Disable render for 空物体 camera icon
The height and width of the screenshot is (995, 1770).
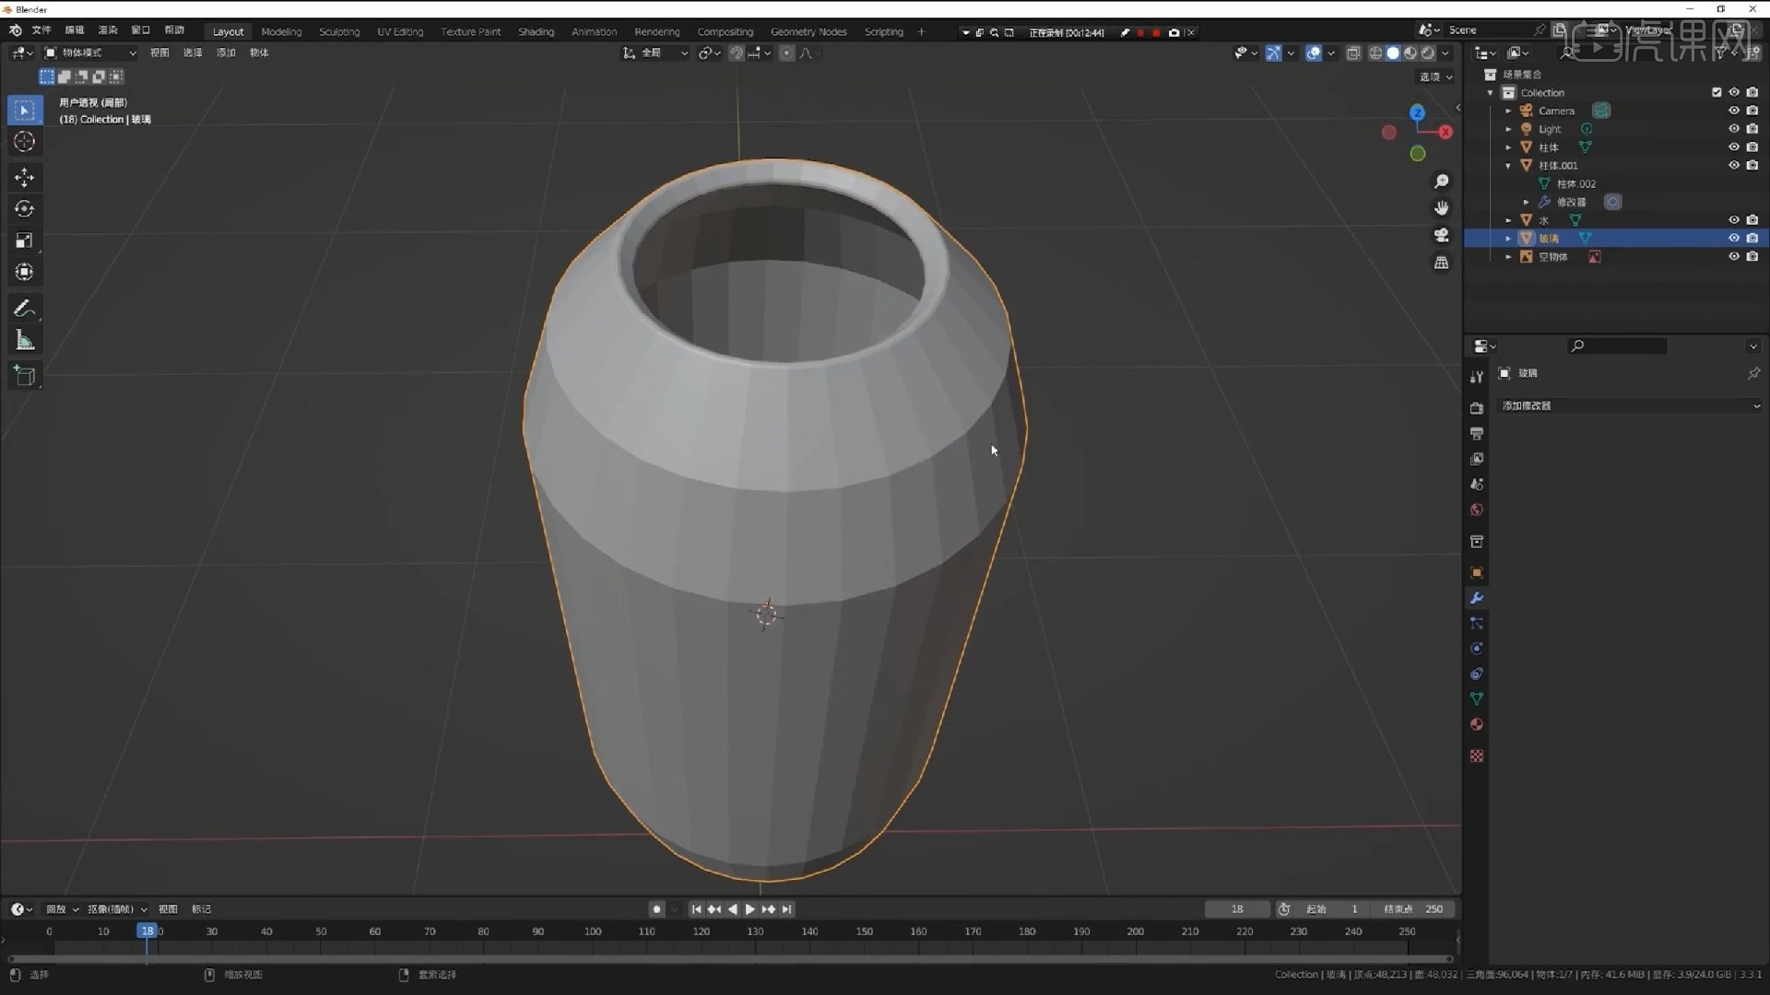[x=1752, y=256]
